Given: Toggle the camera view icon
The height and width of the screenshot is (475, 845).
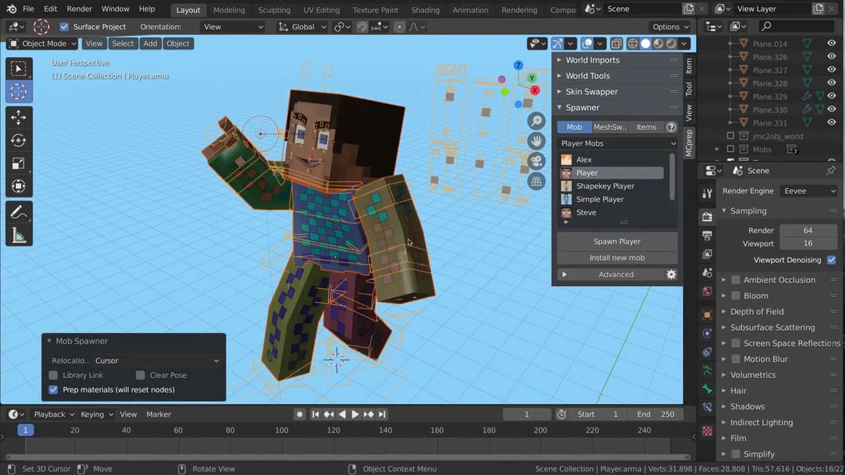Looking at the screenshot, I should (537, 161).
